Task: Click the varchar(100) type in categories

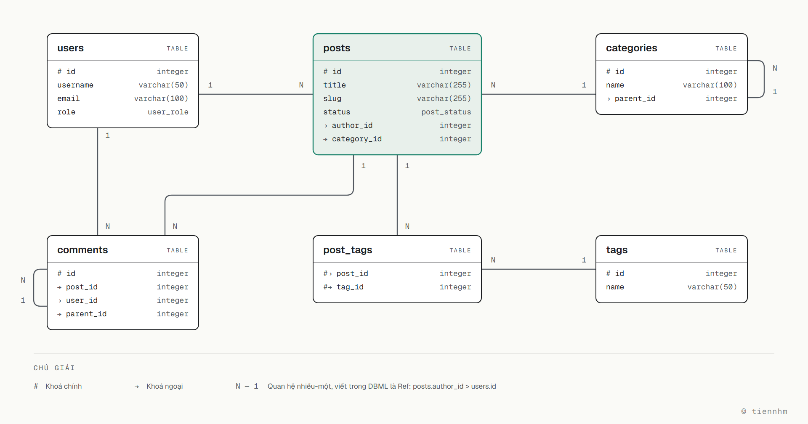Action: (x=710, y=85)
